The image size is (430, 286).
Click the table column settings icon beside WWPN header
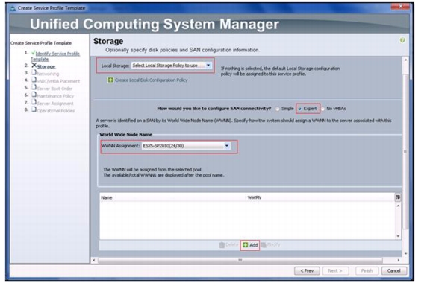[398, 197]
